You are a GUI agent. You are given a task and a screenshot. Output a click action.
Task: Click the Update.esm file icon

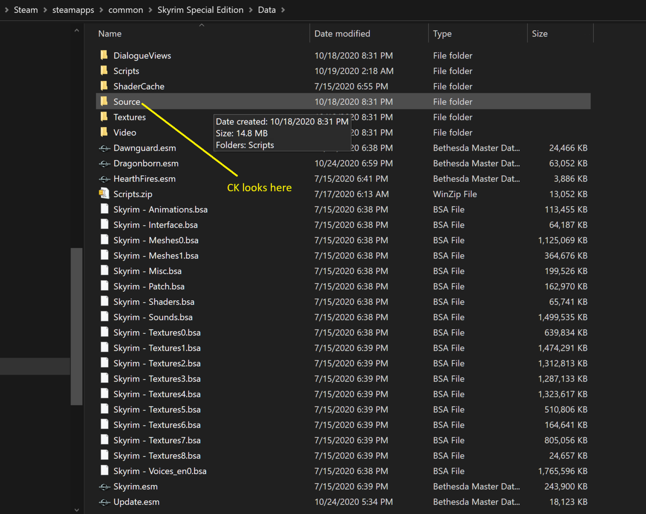(x=104, y=502)
